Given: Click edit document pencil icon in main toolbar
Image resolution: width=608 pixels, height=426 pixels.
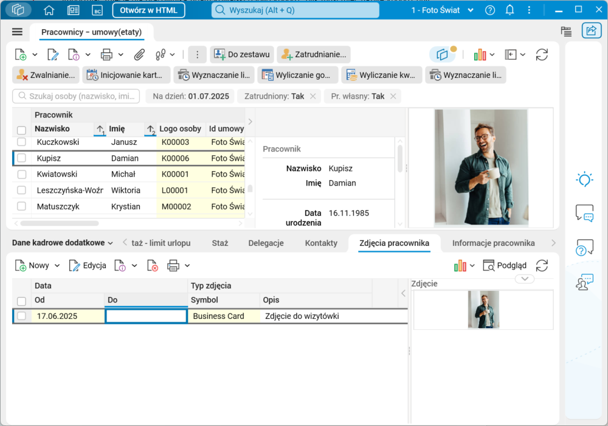Looking at the screenshot, I should pos(53,55).
